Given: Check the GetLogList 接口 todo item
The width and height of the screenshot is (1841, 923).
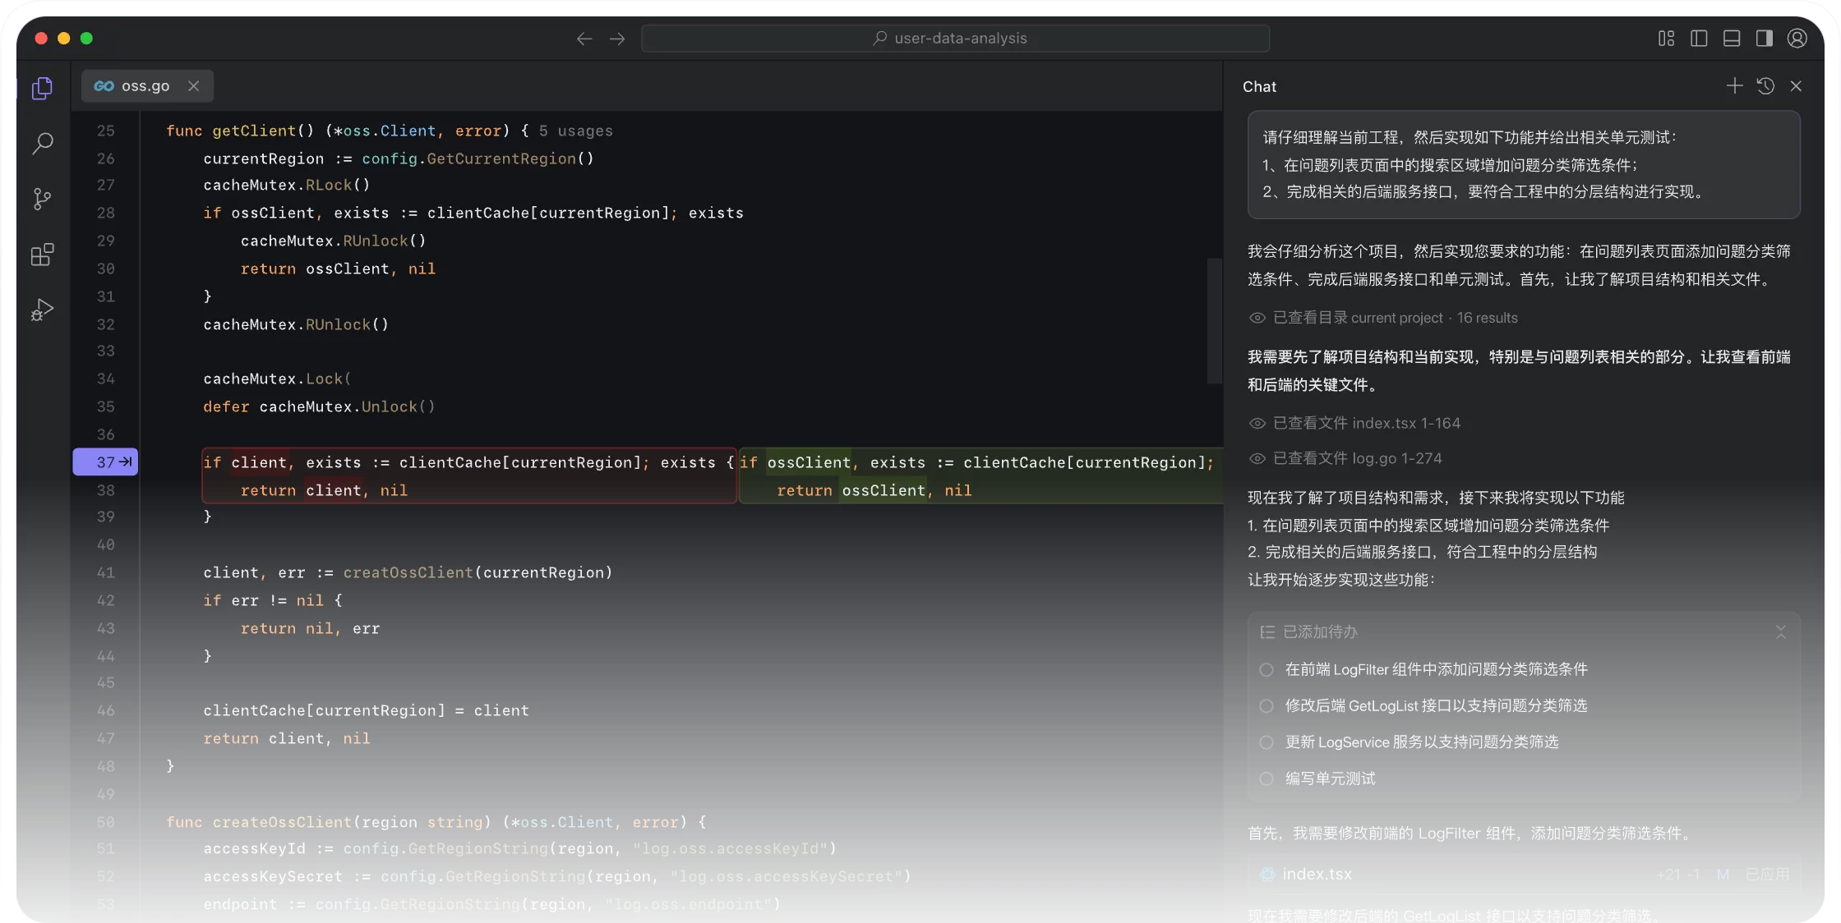Looking at the screenshot, I should click(1267, 706).
